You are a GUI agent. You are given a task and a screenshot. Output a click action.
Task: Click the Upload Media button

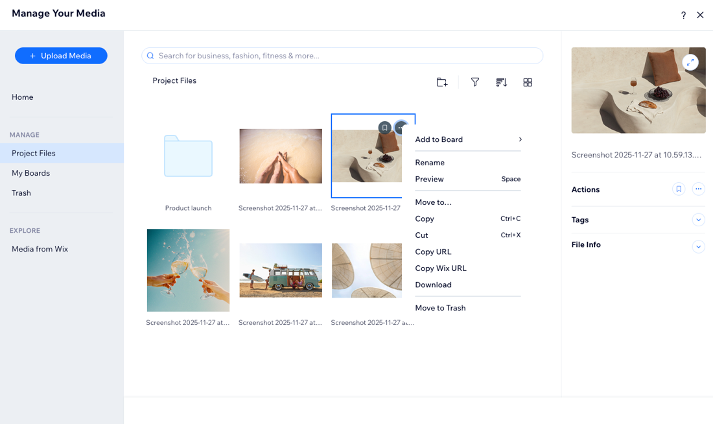61,55
